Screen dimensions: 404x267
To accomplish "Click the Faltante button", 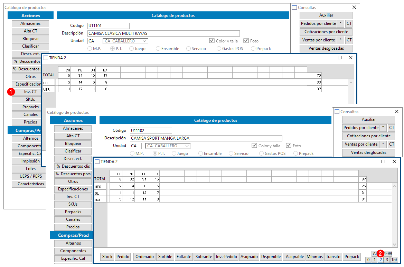I will pyautogui.click(x=184, y=257).
